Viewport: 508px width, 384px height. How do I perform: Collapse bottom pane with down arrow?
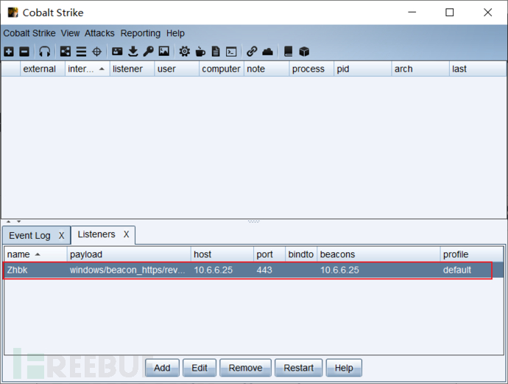[19, 222]
